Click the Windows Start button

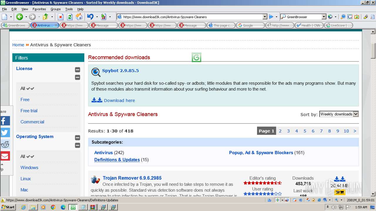pos(8,207)
